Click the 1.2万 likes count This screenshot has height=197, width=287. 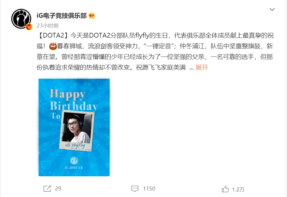pos(238,190)
